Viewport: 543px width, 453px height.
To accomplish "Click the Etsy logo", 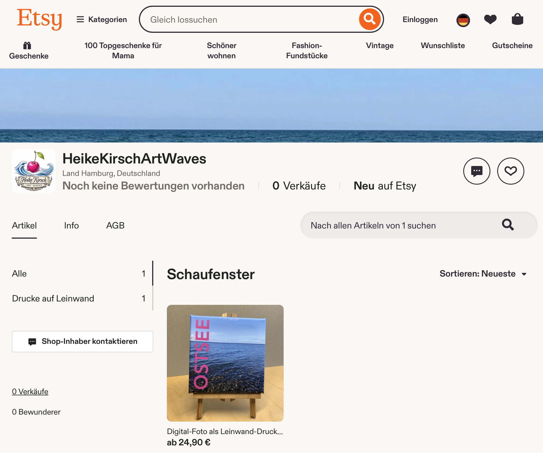I will tap(39, 19).
